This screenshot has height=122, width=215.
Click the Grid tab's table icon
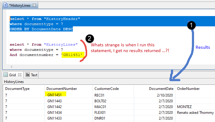pyautogui.click(x=5, y=75)
